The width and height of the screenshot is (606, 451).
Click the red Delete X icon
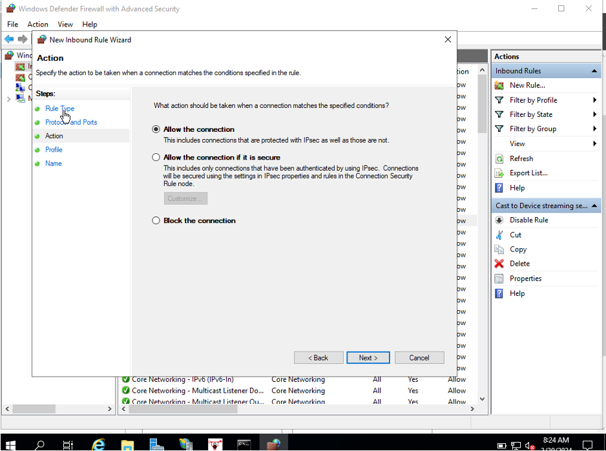click(499, 264)
